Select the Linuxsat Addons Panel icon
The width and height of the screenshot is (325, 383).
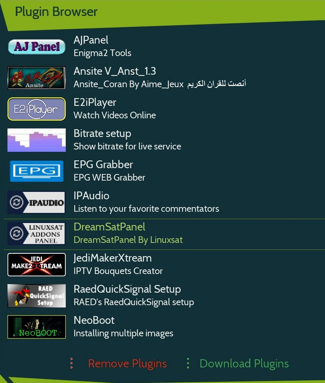click(x=37, y=233)
